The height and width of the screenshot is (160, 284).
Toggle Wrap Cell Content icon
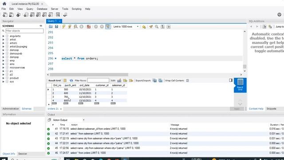point(188,80)
